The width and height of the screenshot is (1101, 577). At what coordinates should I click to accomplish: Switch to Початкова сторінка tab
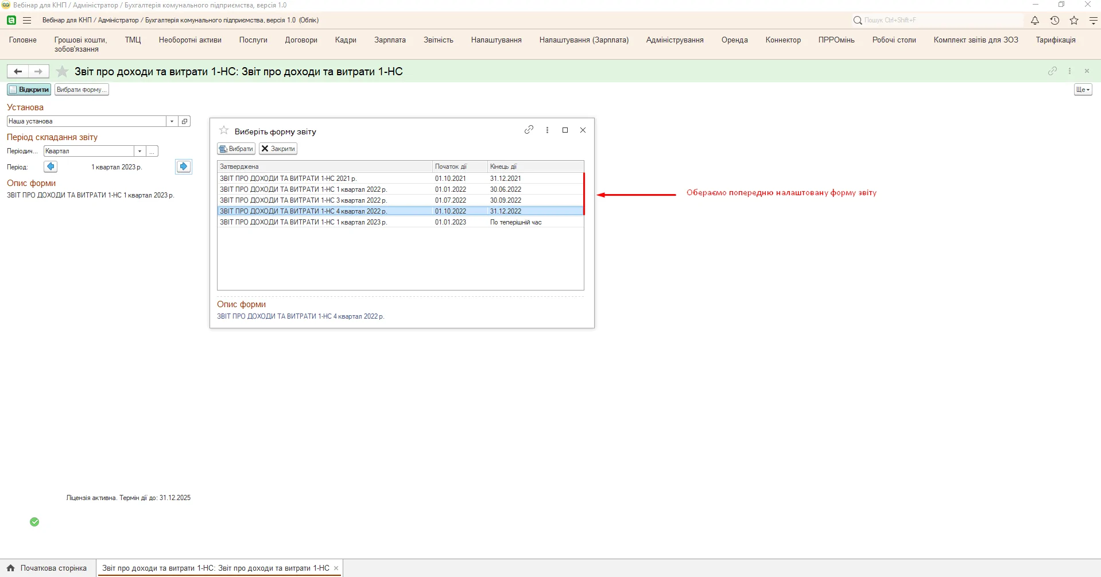(x=47, y=568)
